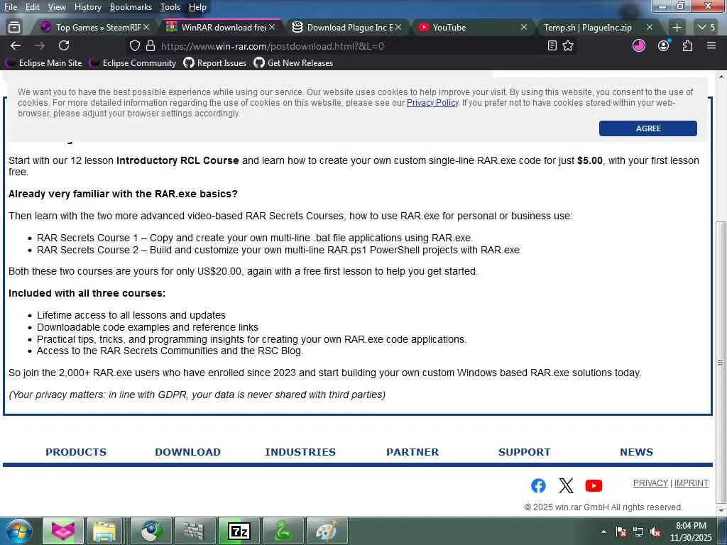The height and width of the screenshot is (545, 727).
Task: Show hidden system tray icons
Action: (603, 532)
